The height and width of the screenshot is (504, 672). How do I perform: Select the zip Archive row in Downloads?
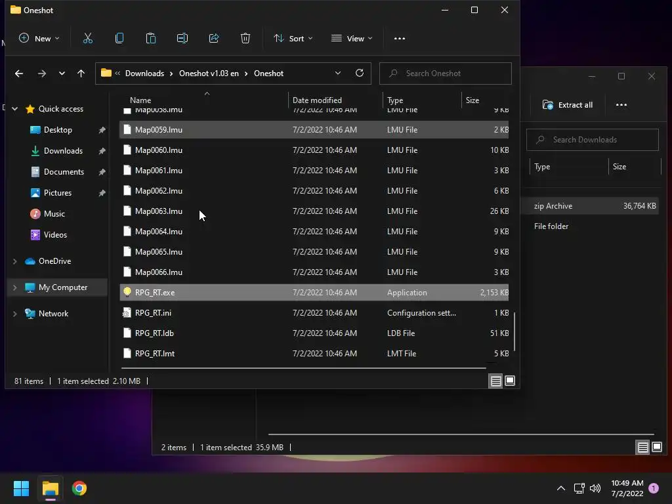coord(591,205)
